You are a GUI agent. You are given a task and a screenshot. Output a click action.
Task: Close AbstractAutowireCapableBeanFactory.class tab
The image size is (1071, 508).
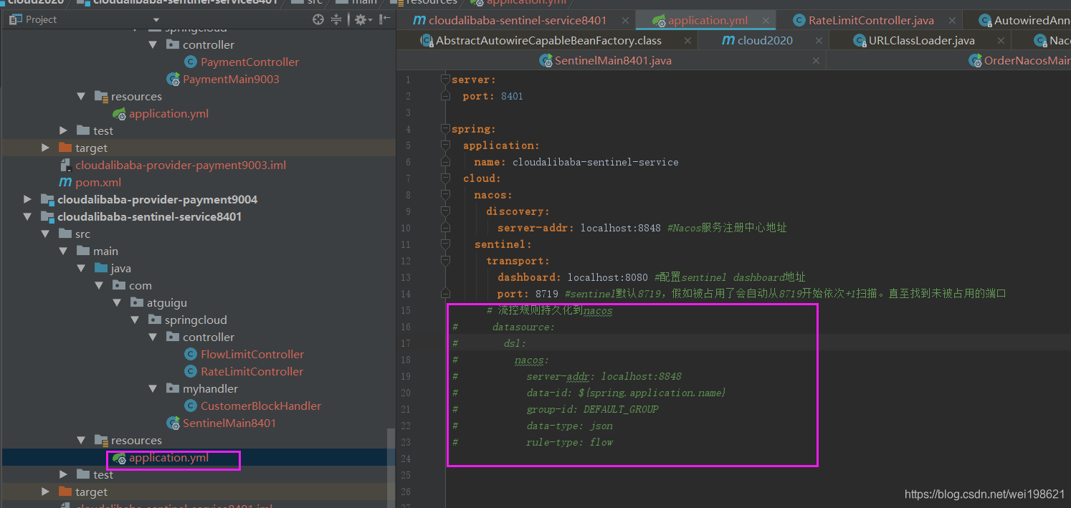click(x=687, y=41)
